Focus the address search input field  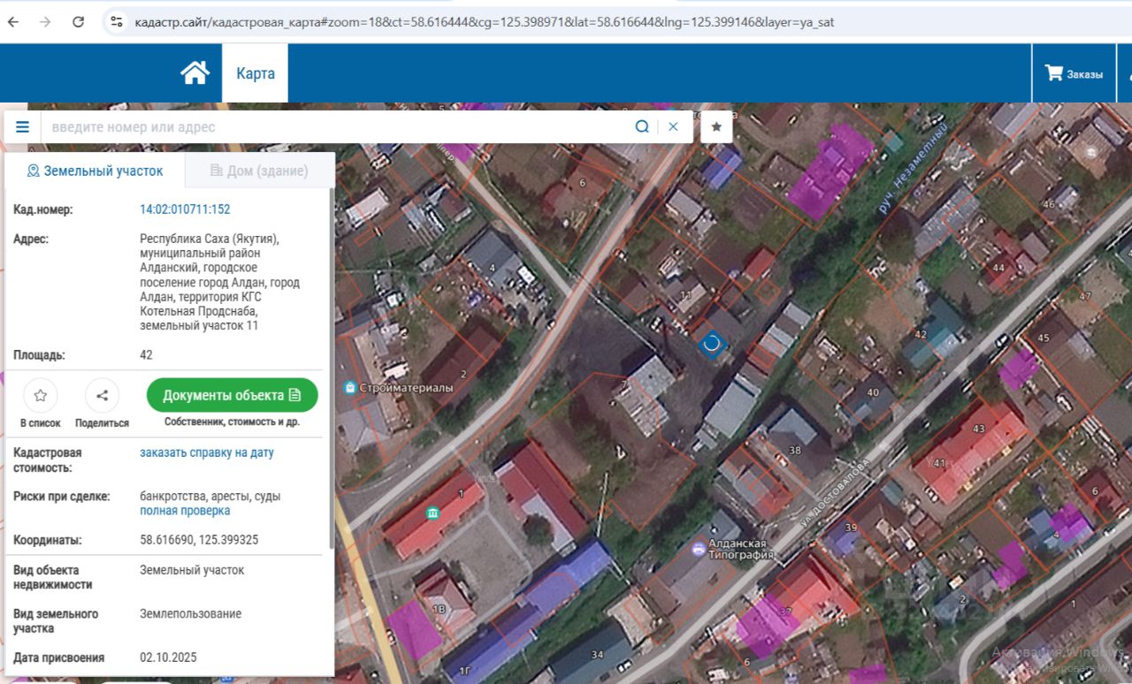pos(336,127)
